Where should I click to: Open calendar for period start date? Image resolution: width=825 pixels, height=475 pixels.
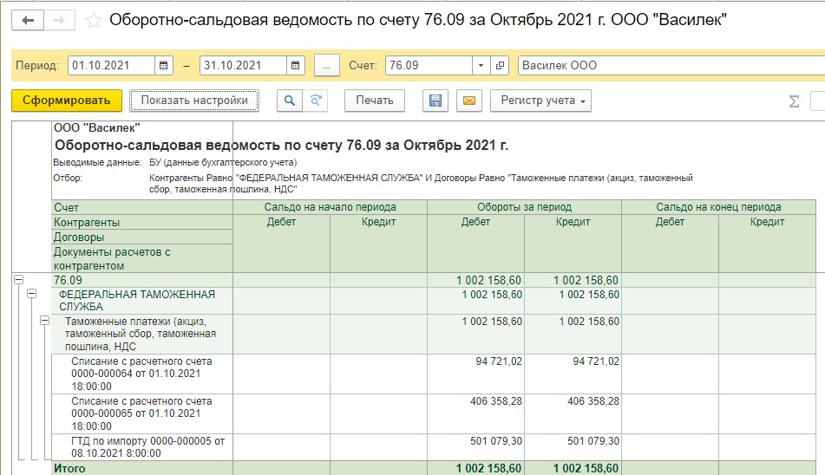(x=164, y=66)
